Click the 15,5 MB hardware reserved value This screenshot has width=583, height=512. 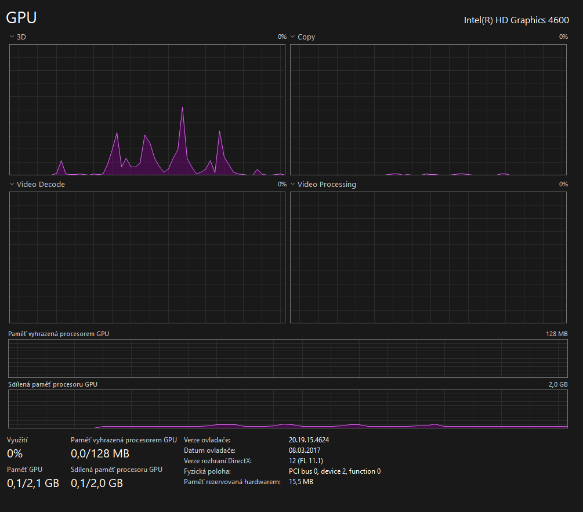pyautogui.click(x=301, y=482)
